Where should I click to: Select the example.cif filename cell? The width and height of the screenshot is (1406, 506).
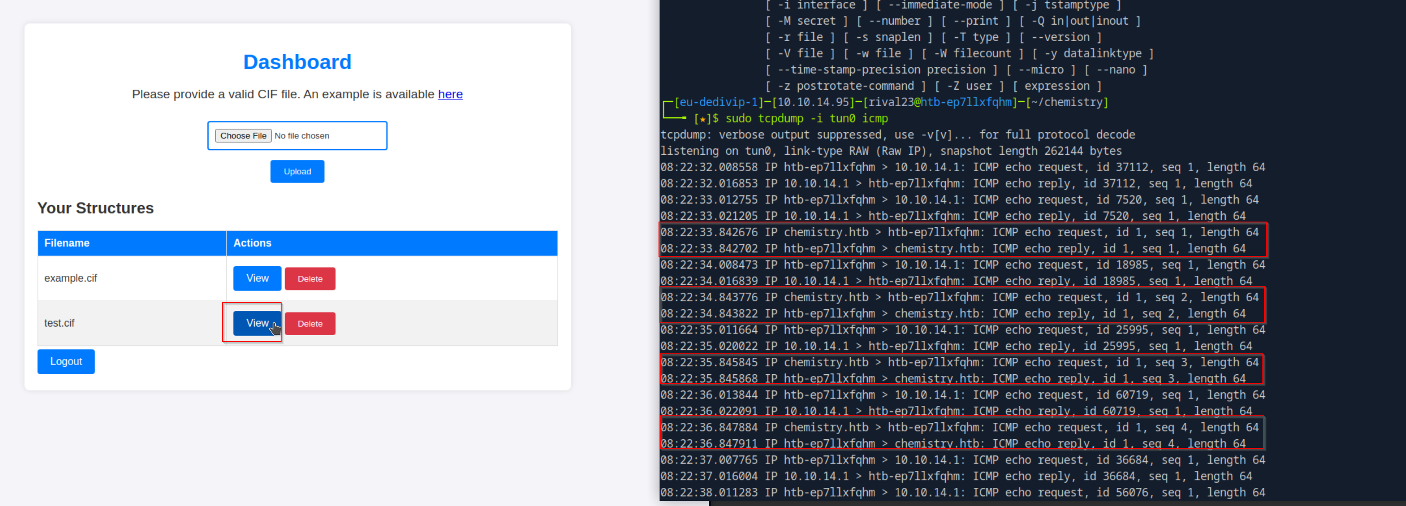(70, 279)
